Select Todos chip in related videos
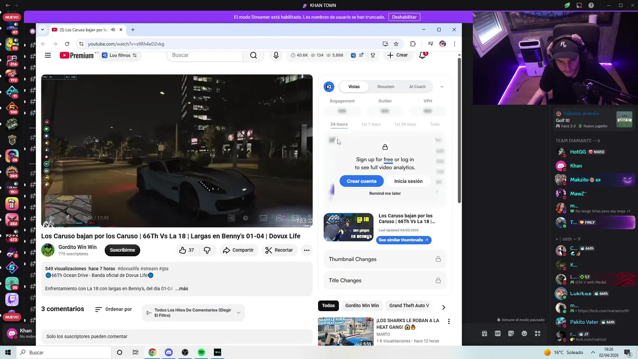Screen dimensions: 638x359 point(328,306)
